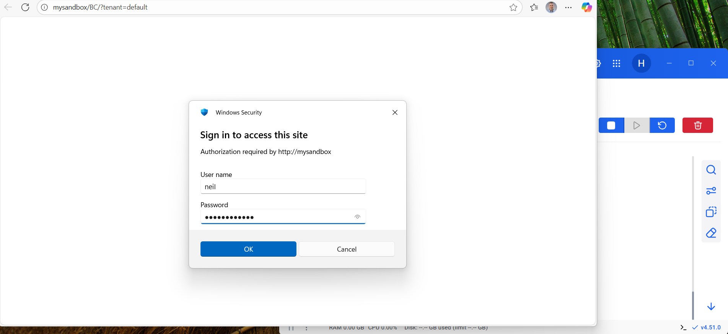This screenshot has width=728, height=334.
Task: Search logs with magnifier icon
Action: [x=711, y=170]
